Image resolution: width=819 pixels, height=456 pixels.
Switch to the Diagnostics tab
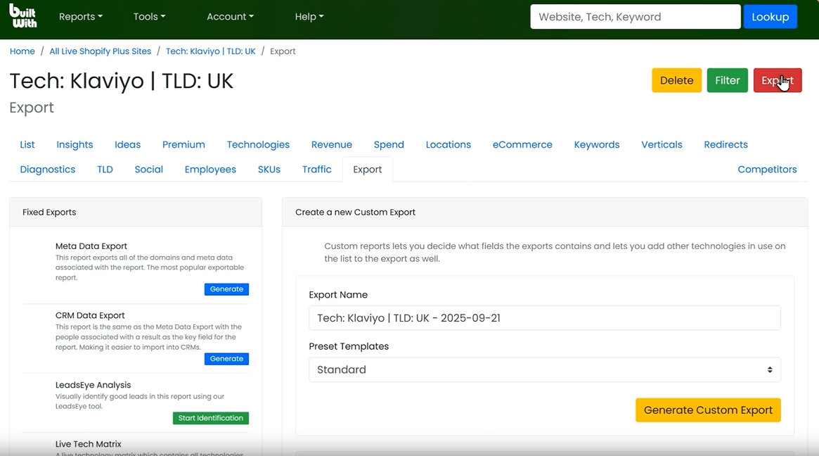pyautogui.click(x=48, y=170)
